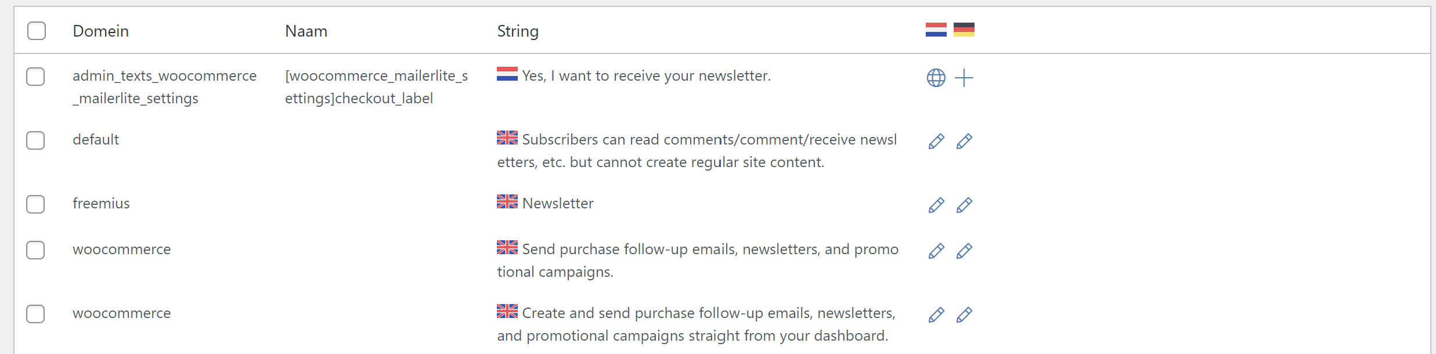Image resolution: width=1436 pixels, height=354 pixels.
Task: Edit German pencil for the 'Send purchase follow-up' string
Action: point(964,251)
